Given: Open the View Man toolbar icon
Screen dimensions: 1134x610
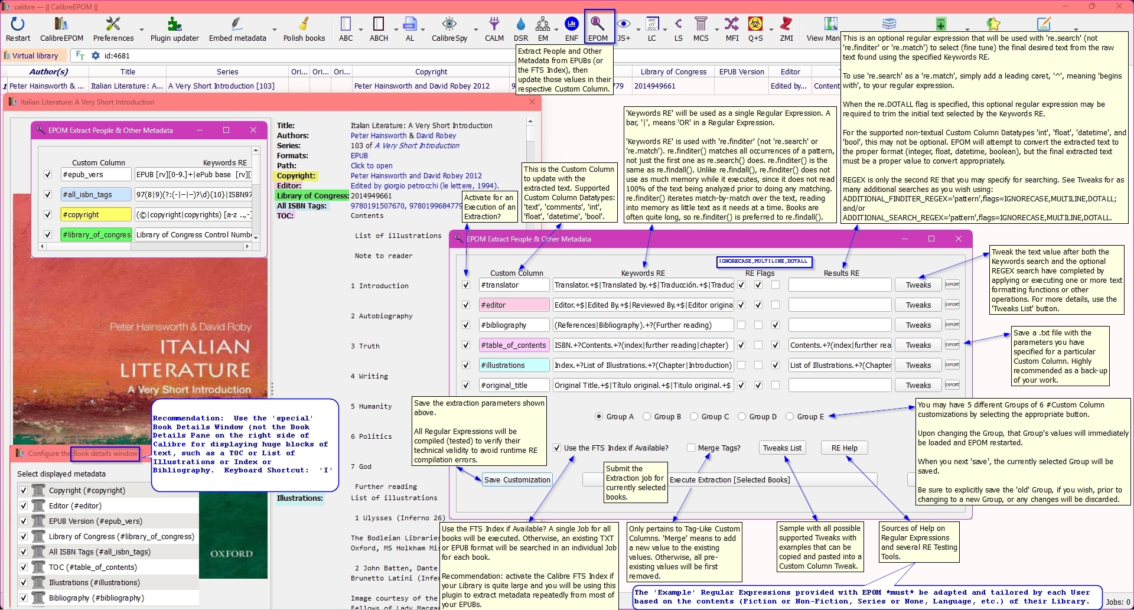Looking at the screenshot, I should 830,24.
